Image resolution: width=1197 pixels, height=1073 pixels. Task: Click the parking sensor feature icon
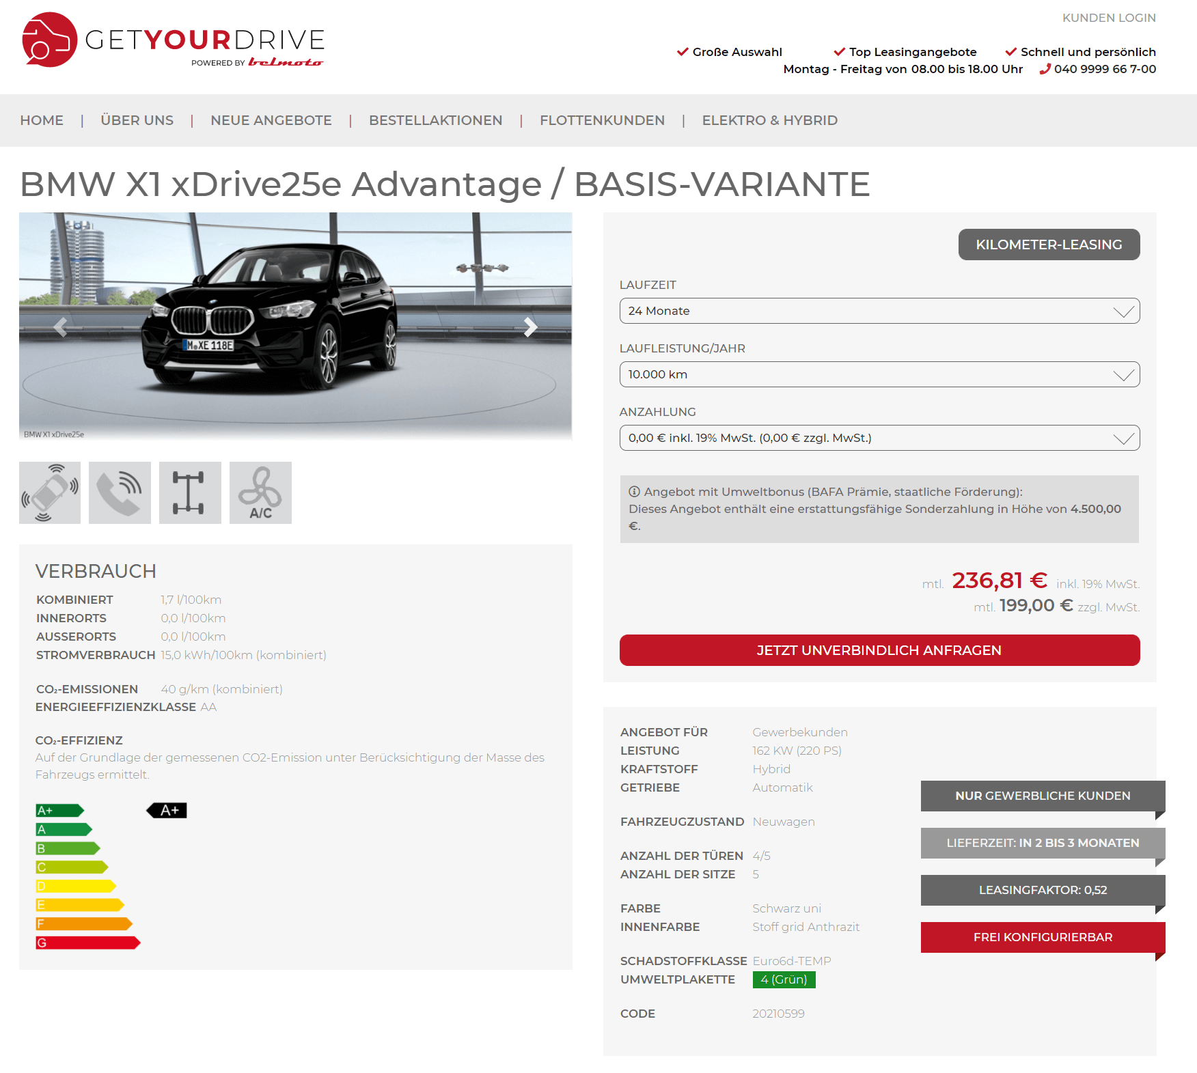pyautogui.click(x=50, y=492)
